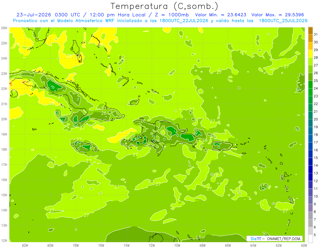Image resolution: width=323 pixels, height=249 pixels.
Task: Click the latitude label 18N
Action: click(4, 149)
